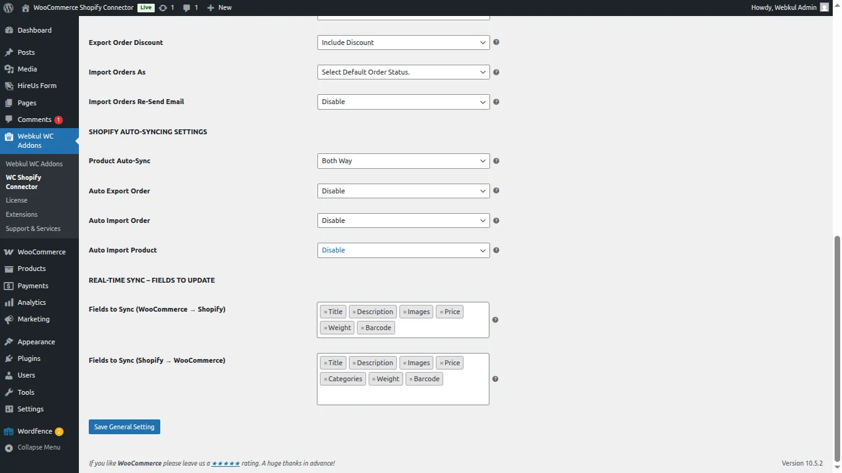The height and width of the screenshot is (473, 842).
Task: Open the five-star rating link
Action: coord(226,463)
